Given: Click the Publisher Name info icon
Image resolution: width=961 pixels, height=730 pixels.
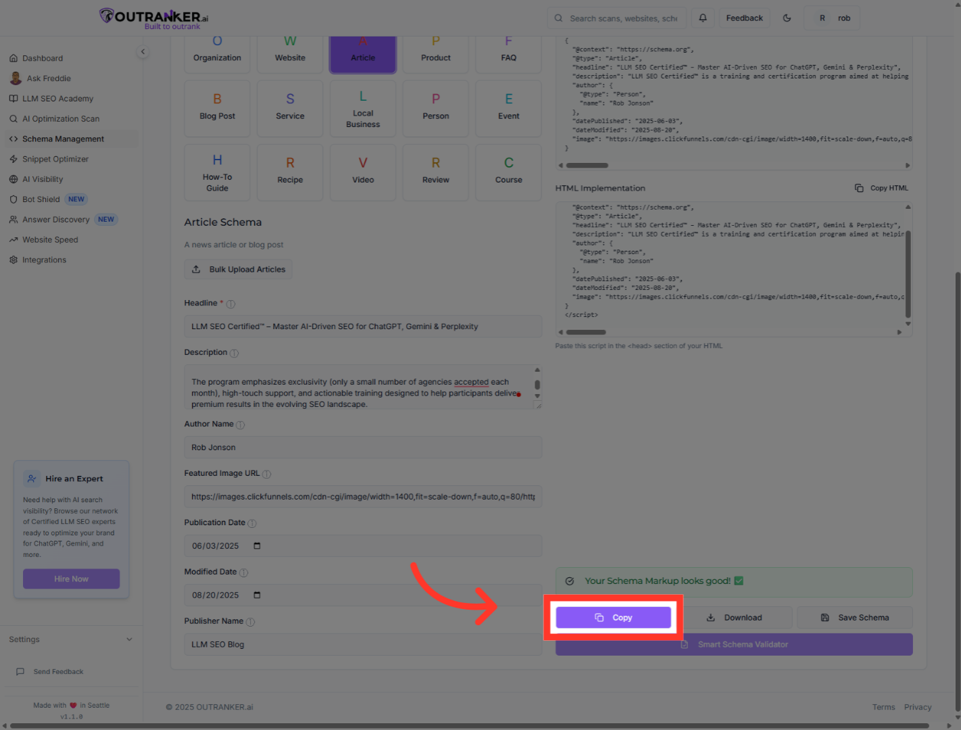Looking at the screenshot, I should tap(250, 622).
